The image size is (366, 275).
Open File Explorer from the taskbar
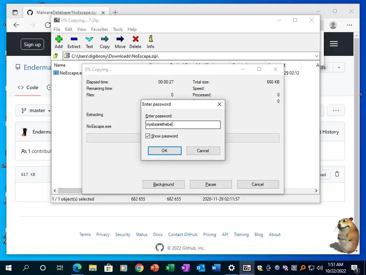(93, 268)
